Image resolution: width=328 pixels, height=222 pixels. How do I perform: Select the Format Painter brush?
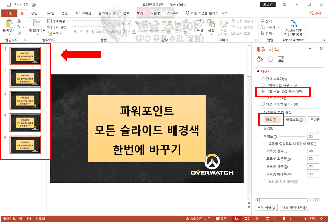click(x=19, y=33)
